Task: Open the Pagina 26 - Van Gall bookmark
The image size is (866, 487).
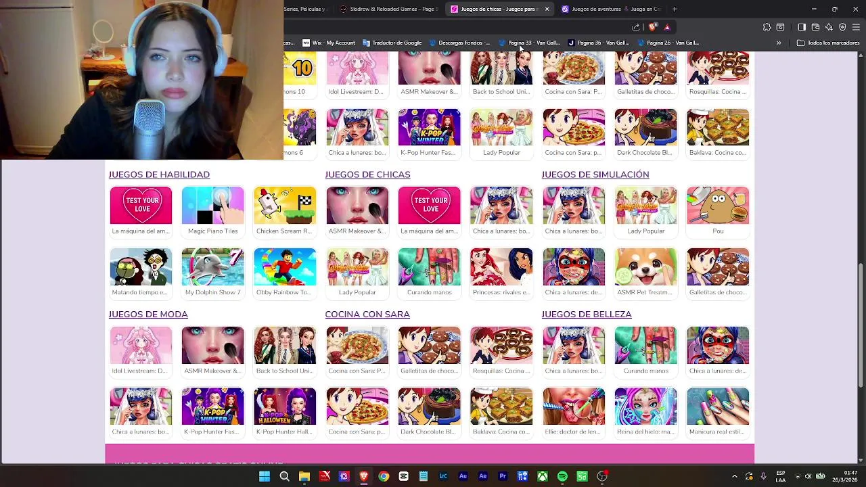Action: 668,43
